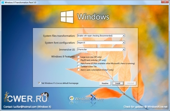Image resolution: width=170 pixels, height=111 pixels.
Task: Click the title bar Windows app icon
Action: pyautogui.click(x=3, y=2)
